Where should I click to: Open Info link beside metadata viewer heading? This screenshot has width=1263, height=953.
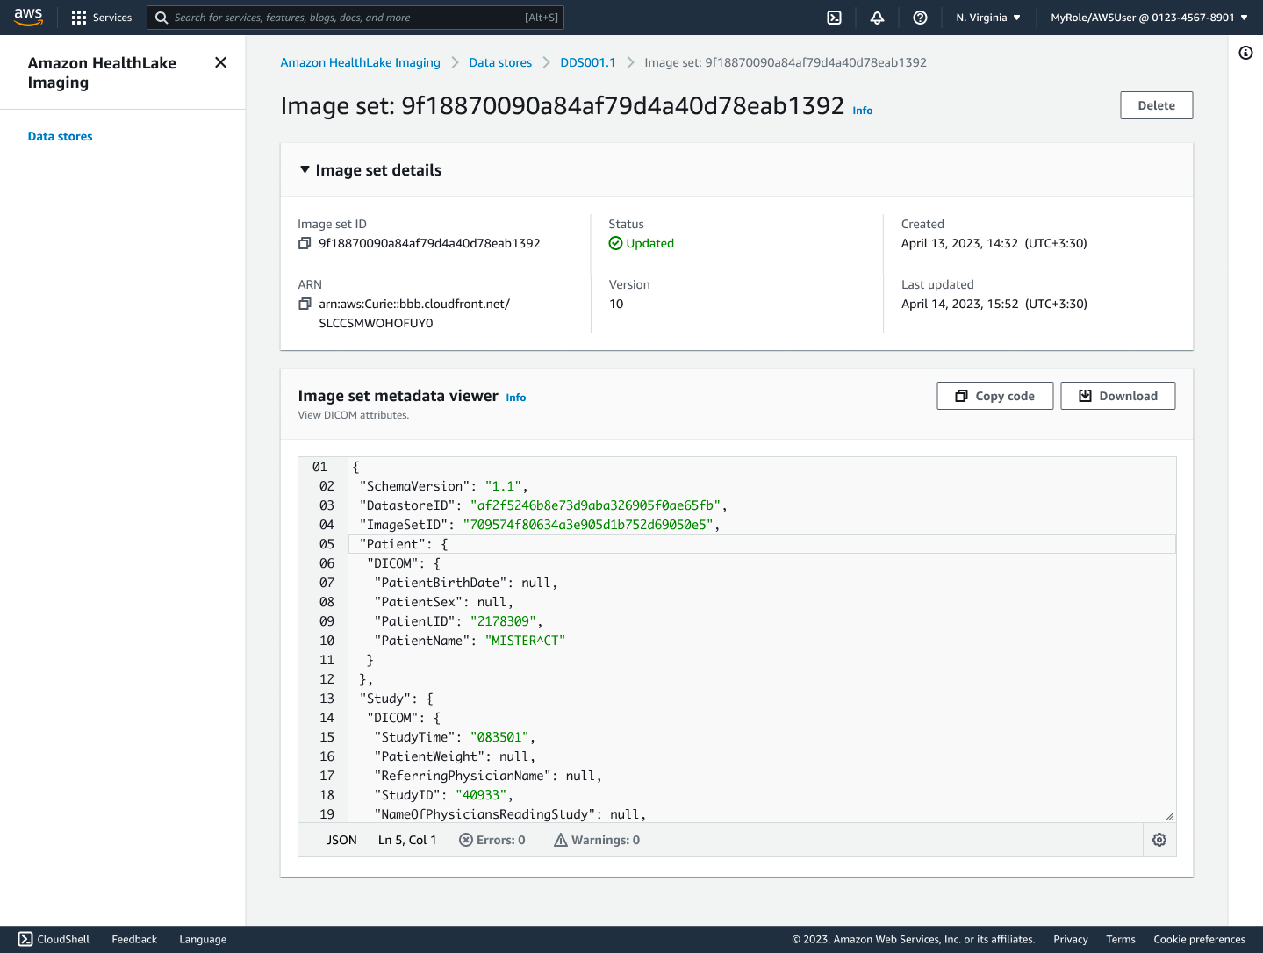click(x=516, y=398)
